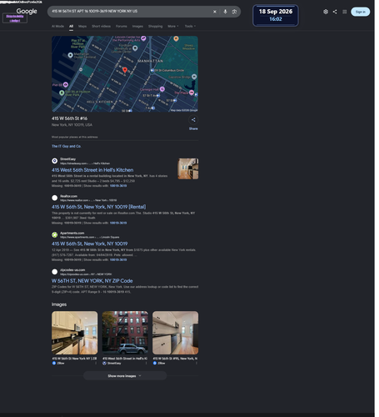Open the red brick building image thumbnail
This screenshot has width=379, height=417.
click(x=125, y=333)
